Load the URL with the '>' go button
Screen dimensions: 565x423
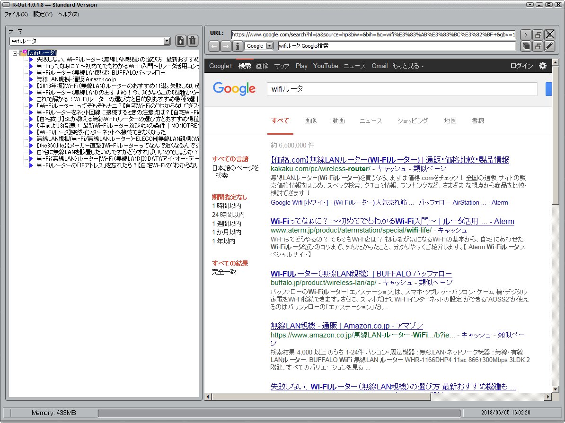click(526, 35)
